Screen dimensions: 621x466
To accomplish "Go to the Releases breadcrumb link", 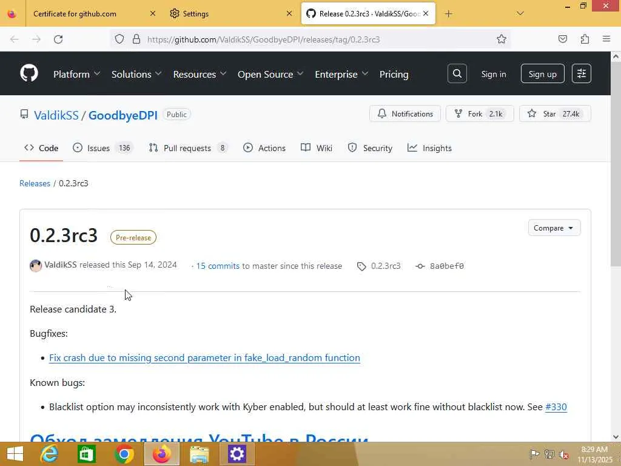I will 35,183.
